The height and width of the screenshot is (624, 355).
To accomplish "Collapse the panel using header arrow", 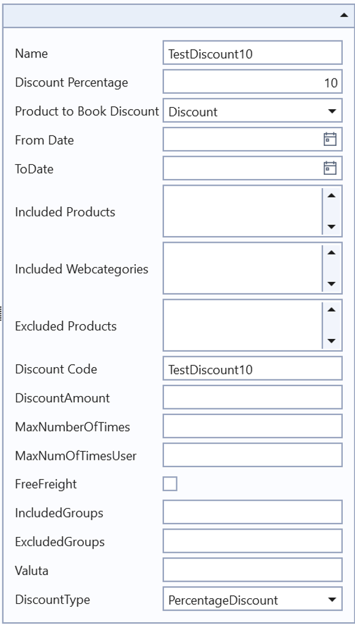I will (344, 15).
